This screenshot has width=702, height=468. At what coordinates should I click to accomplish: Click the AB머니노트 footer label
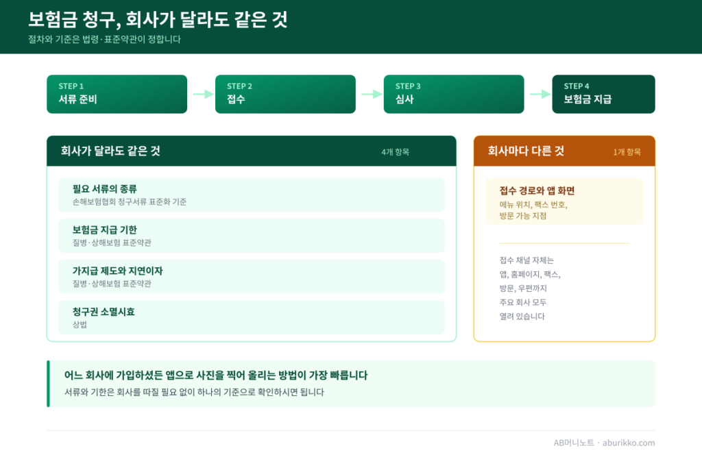tap(574, 443)
